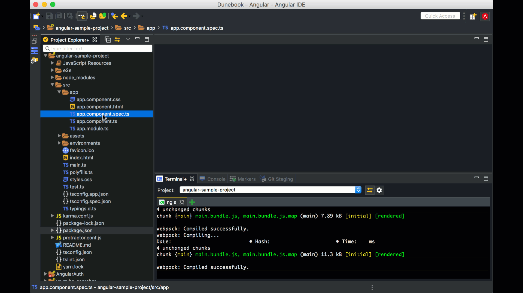Image resolution: width=523 pixels, height=293 pixels.
Task: Click app in the breadcrumb path
Action: coord(151,28)
